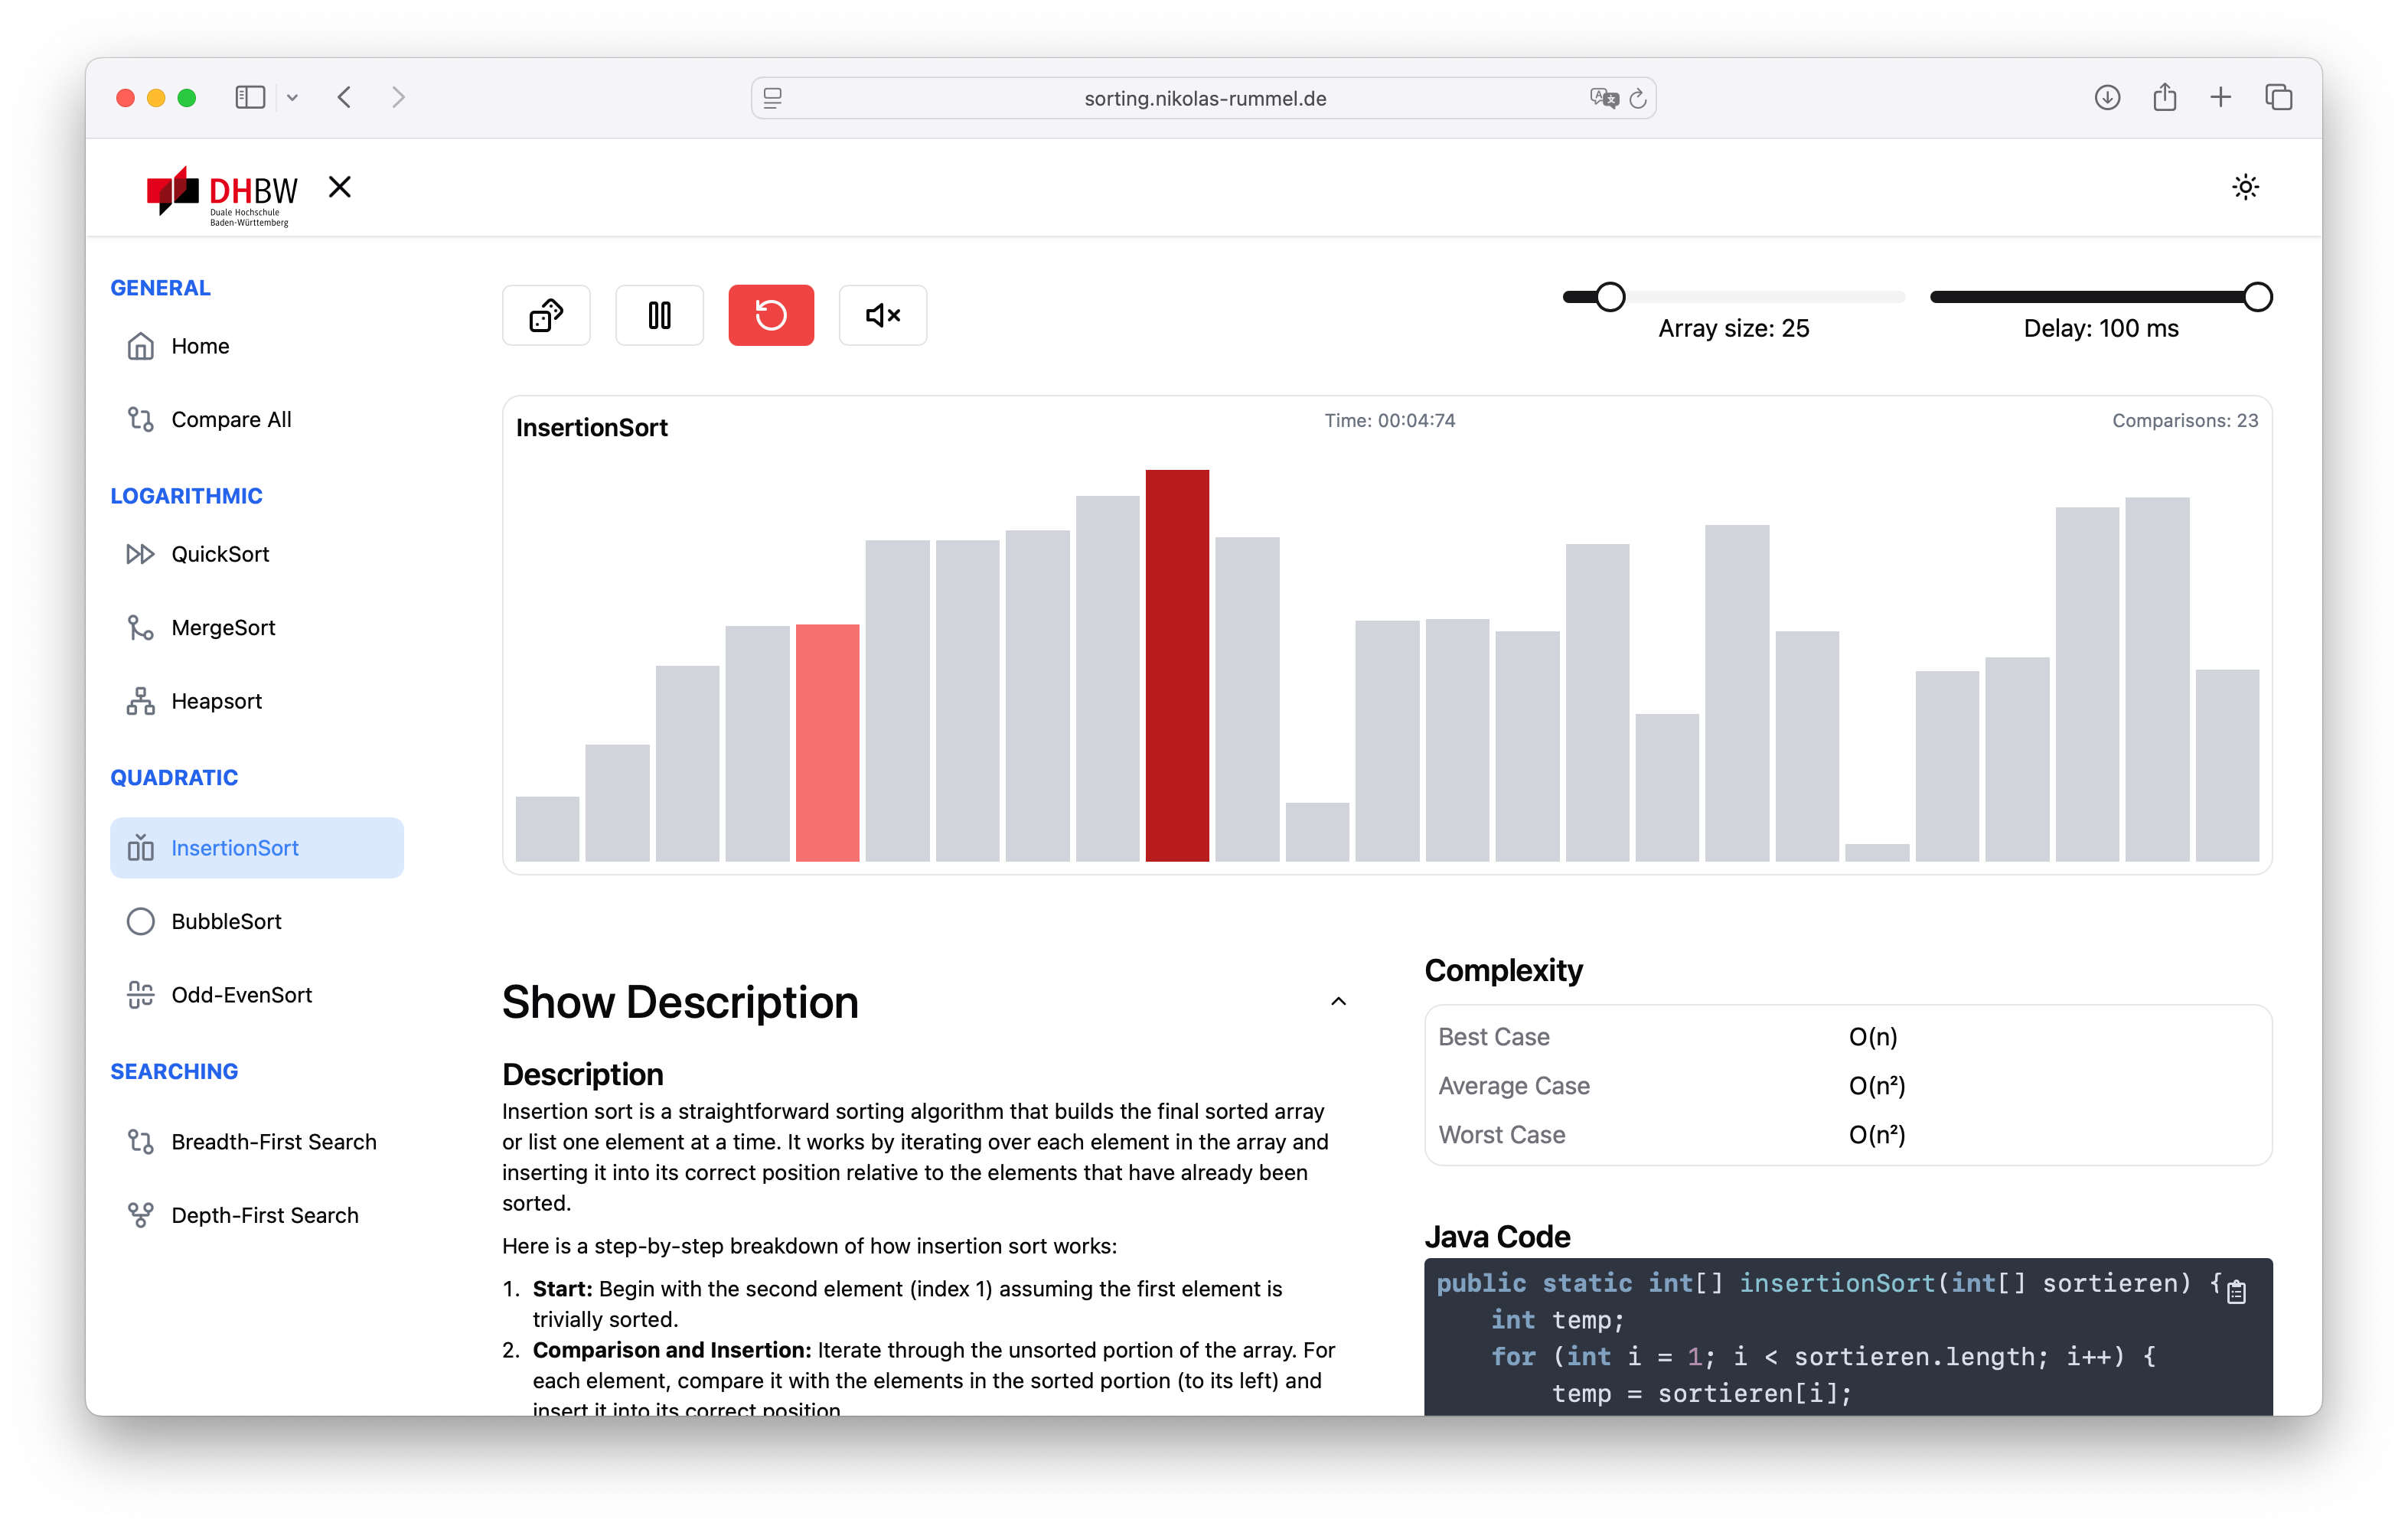The width and height of the screenshot is (2408, 1529).
Task: Click the randomize array dice button
Action: (x=546, y=315)
